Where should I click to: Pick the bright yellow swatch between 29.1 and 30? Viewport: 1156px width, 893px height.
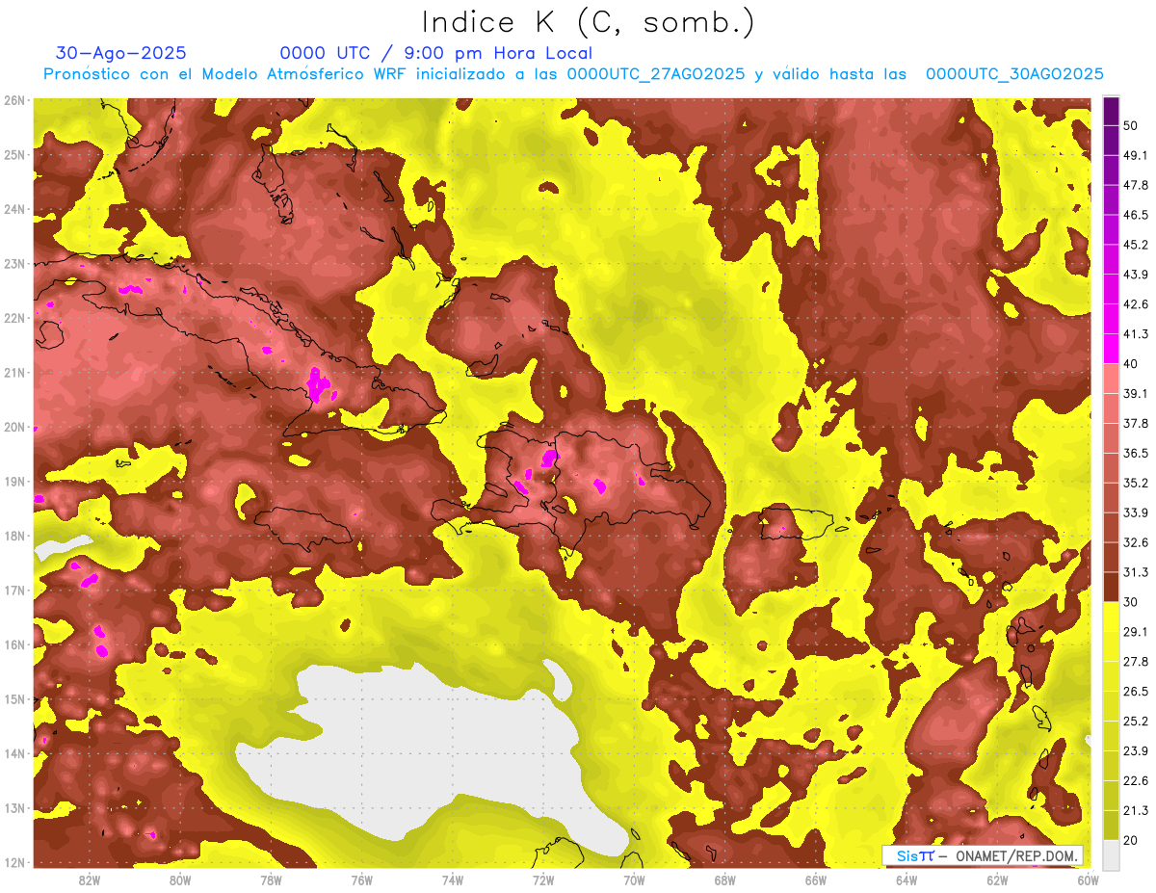pos(1111,617)
